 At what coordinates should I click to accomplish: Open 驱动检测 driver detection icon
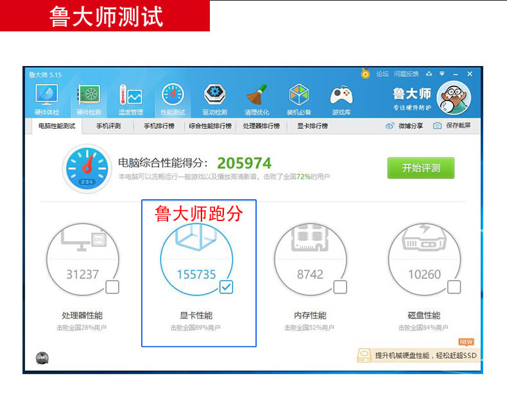(215, 95)
